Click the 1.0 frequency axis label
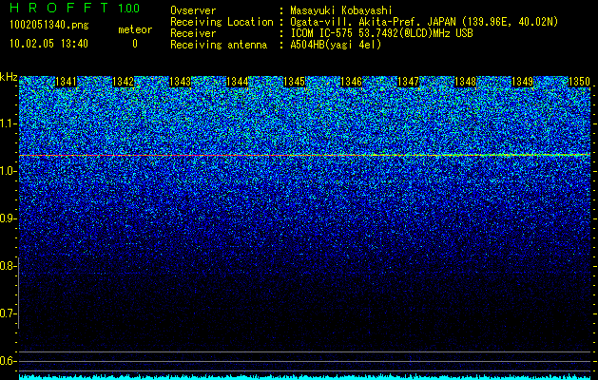Screen dimensions: 598x380 8,171
